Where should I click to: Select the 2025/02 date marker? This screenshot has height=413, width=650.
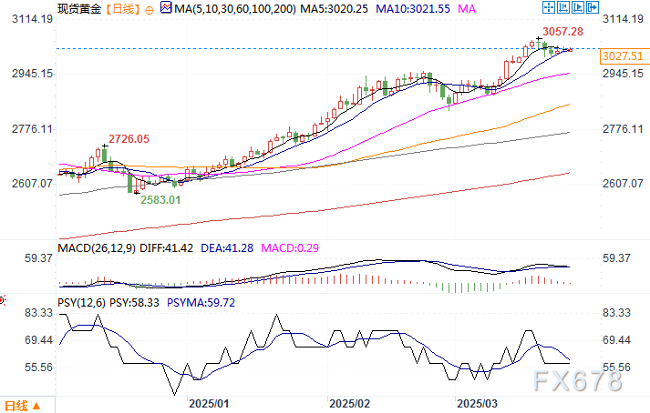[x=349, y=404]
